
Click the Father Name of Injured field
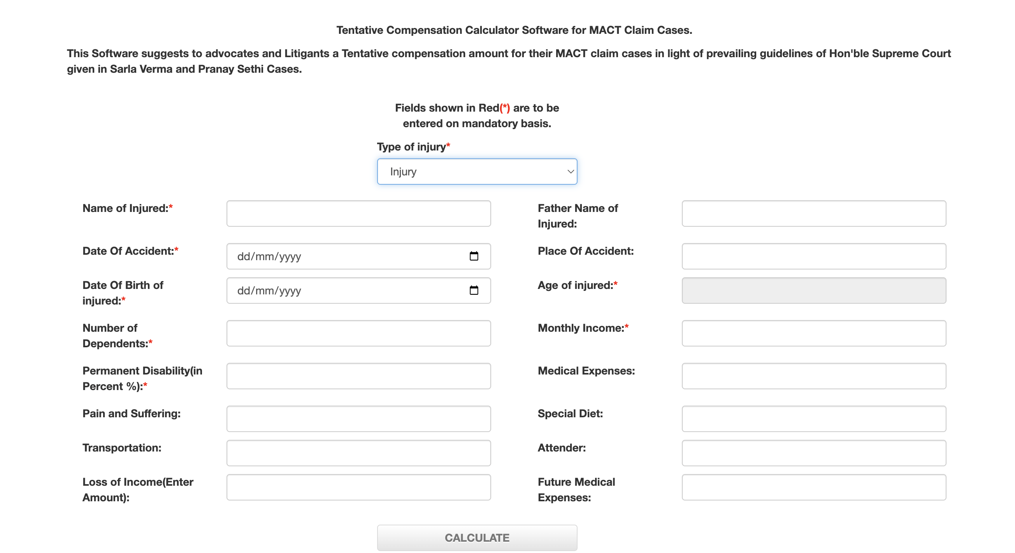[x=814, y=214]
